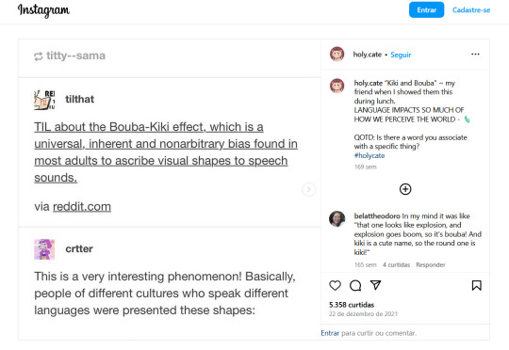The height and width of the screenshot is (350, 509).
Task: Go to next carousel image arrow
Action: point(309,190)
